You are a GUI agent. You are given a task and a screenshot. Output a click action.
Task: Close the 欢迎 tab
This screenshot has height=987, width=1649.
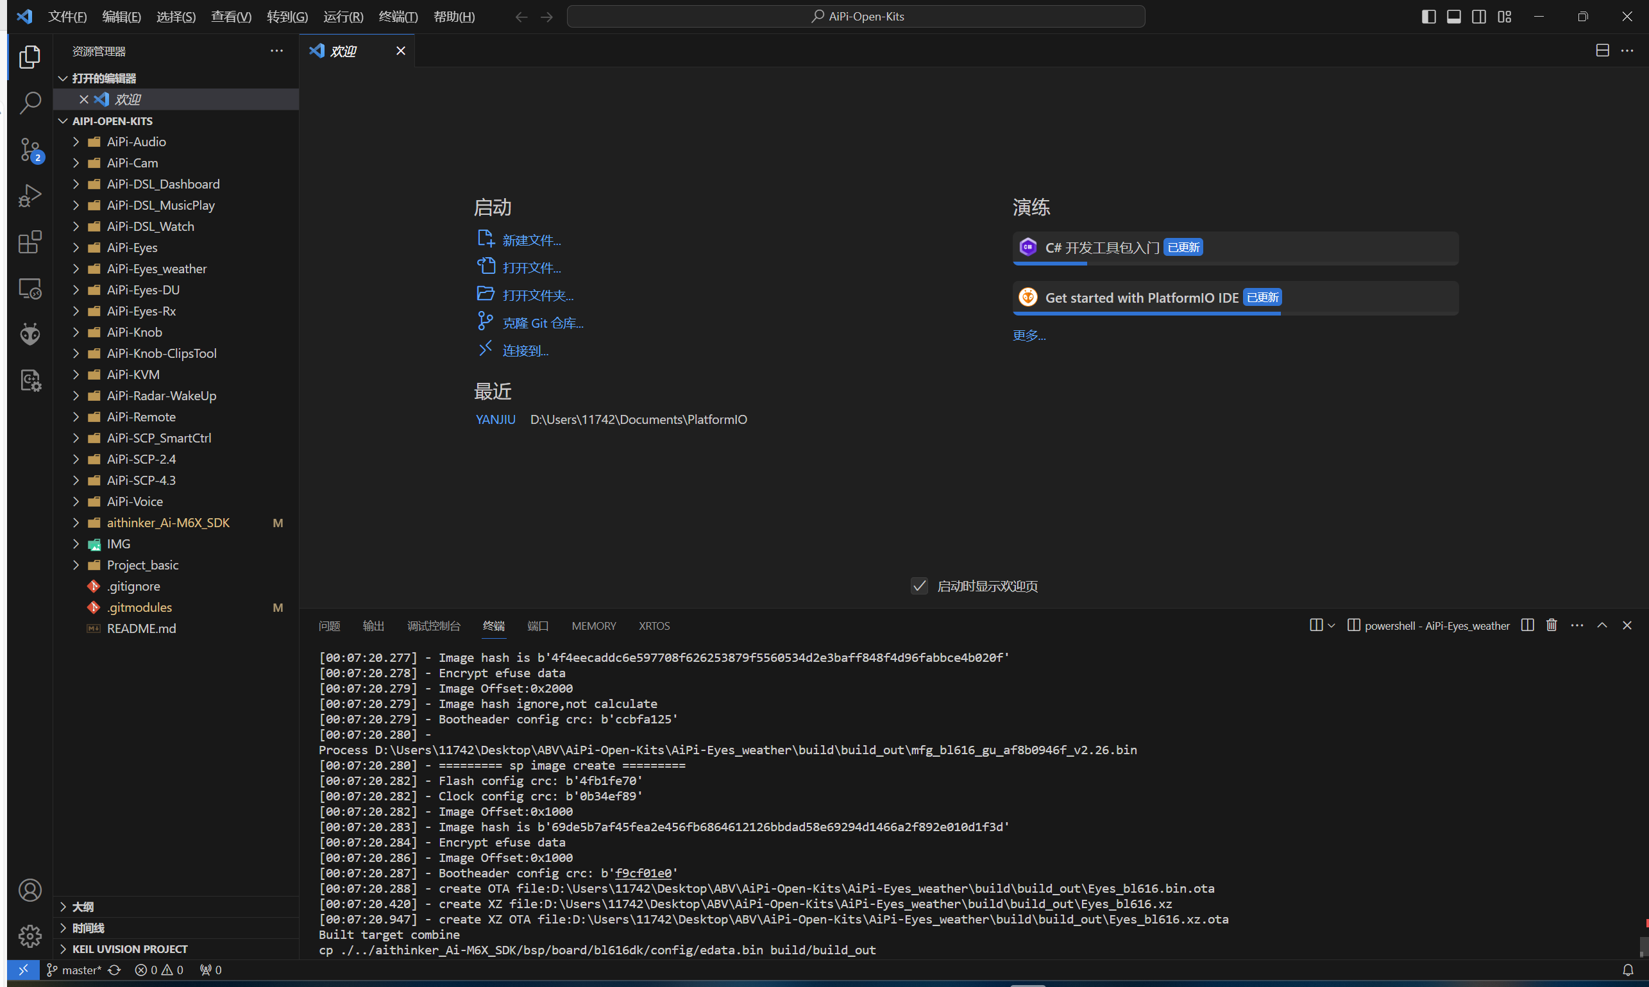400,51
